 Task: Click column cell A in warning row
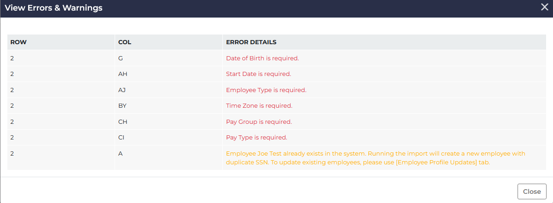(121, 154)
